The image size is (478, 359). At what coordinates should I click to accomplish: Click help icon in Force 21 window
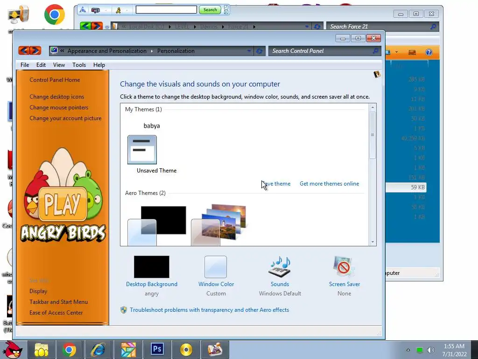429,52
